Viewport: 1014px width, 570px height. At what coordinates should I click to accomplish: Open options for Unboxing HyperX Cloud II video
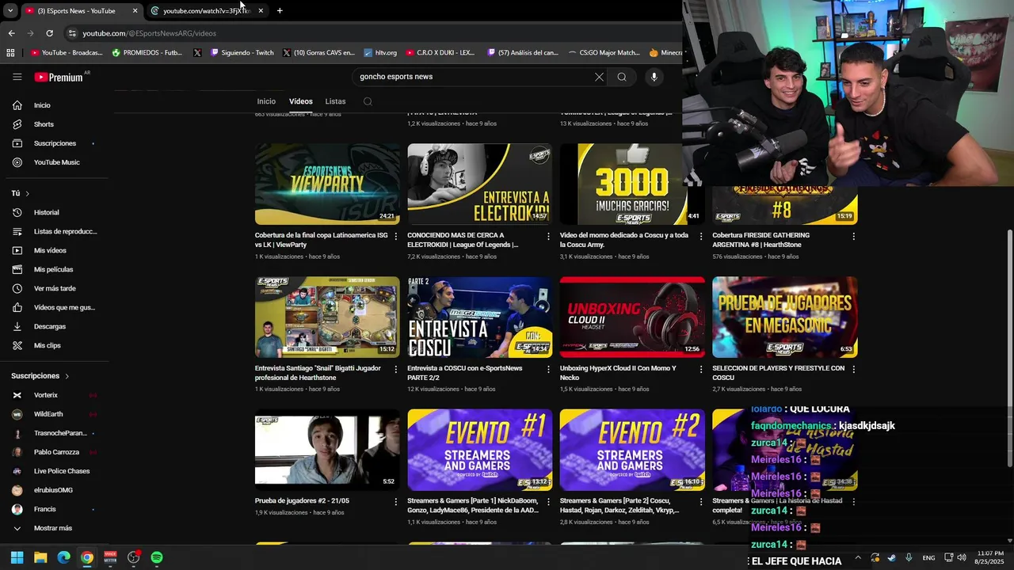pos(701,369)
